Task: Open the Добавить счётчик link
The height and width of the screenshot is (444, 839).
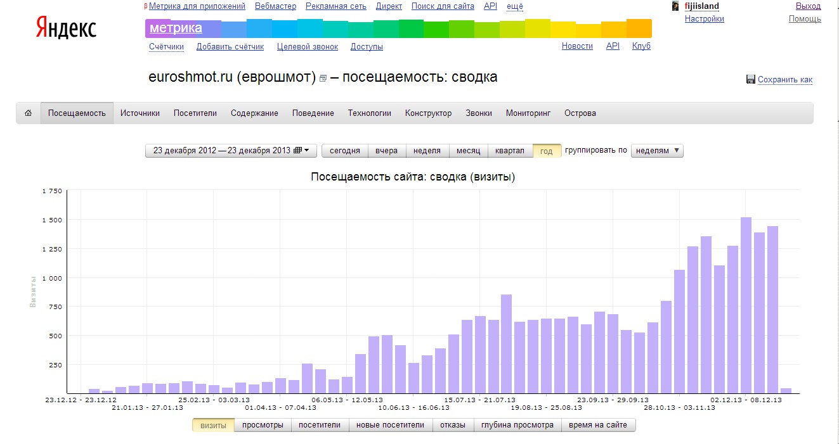Action: click(230, 46)
